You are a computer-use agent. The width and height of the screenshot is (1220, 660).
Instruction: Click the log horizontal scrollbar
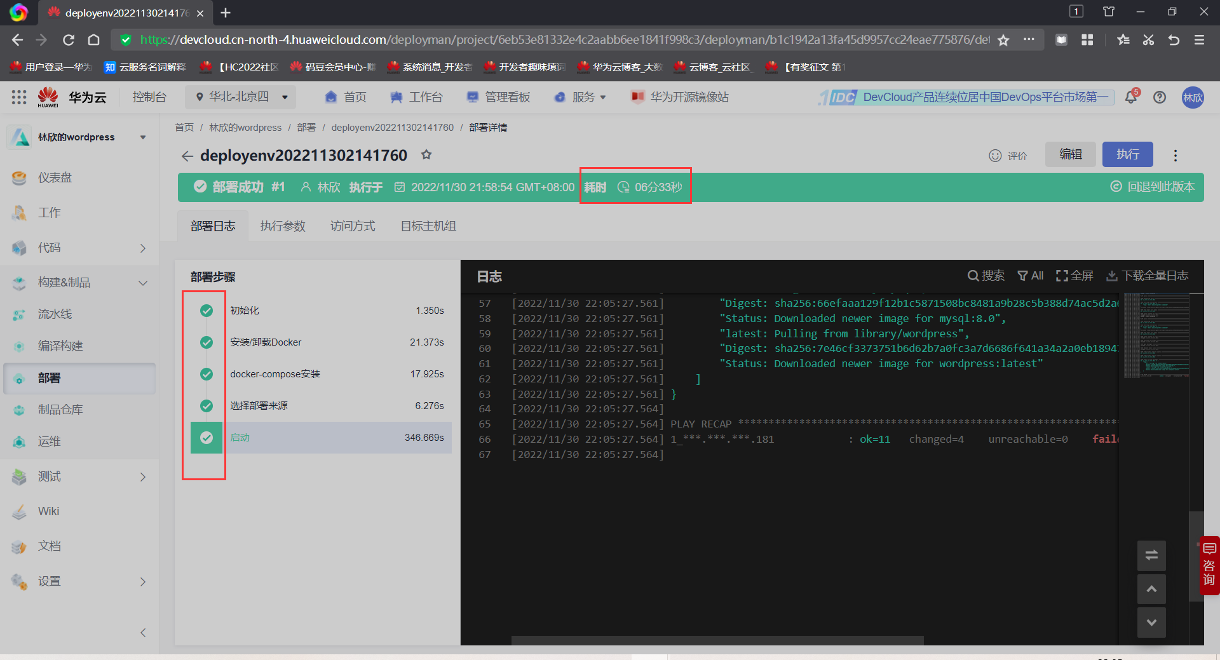tap(717, 640)
